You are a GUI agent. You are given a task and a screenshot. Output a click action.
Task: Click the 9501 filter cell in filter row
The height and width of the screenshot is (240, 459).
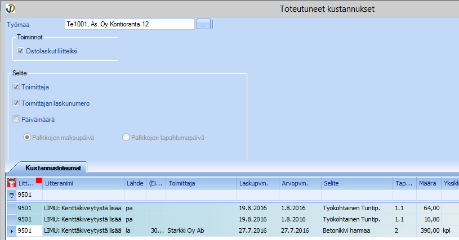29,196
